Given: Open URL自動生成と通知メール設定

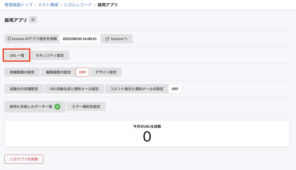Looking at the screenshot, I should pos(74,89).
